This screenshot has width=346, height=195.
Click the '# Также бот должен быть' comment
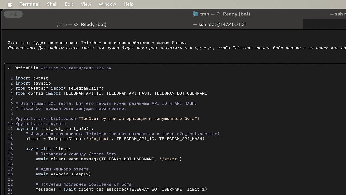click(x=71, y=109)
